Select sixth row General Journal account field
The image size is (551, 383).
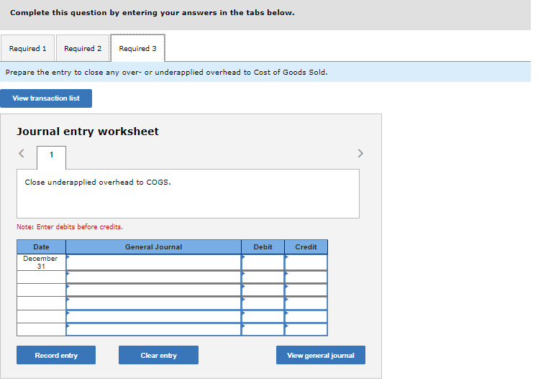click(153, 330)
